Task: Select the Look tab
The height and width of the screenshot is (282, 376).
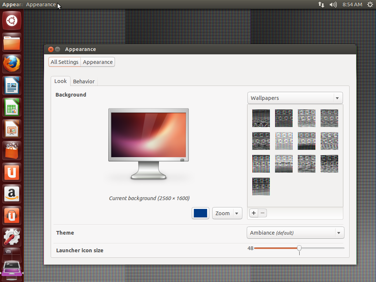Action: tap(61, 81)
